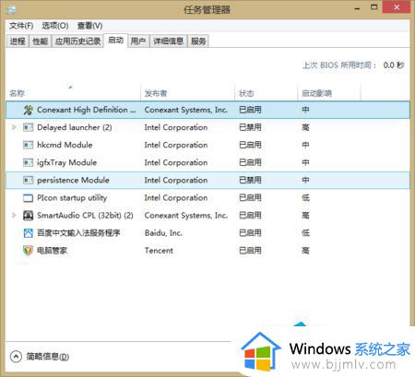Click the 低 impact value for PIcon utility
Viewport: 415px width, 377px height.
coord(305,198)
